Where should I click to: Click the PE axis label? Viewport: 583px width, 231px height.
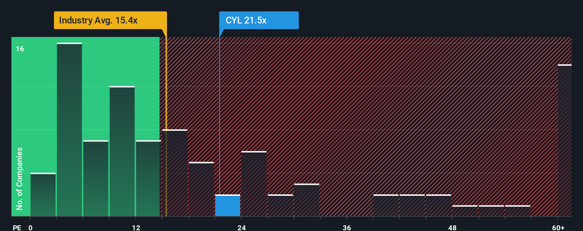coord(17,227)
